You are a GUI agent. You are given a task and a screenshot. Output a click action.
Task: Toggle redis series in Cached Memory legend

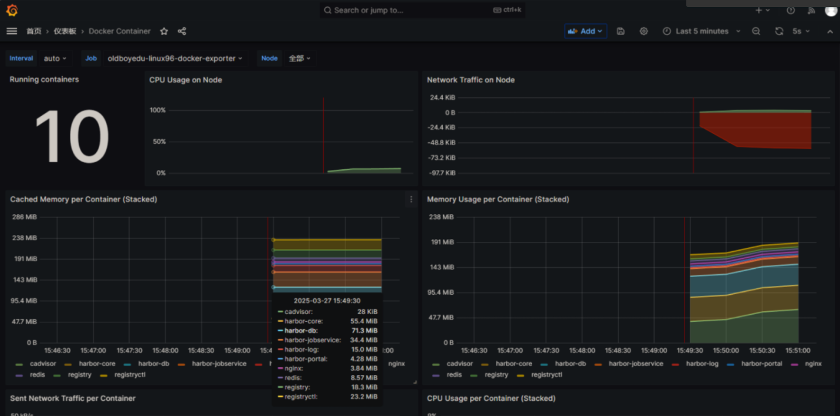(x=38, y=374)
